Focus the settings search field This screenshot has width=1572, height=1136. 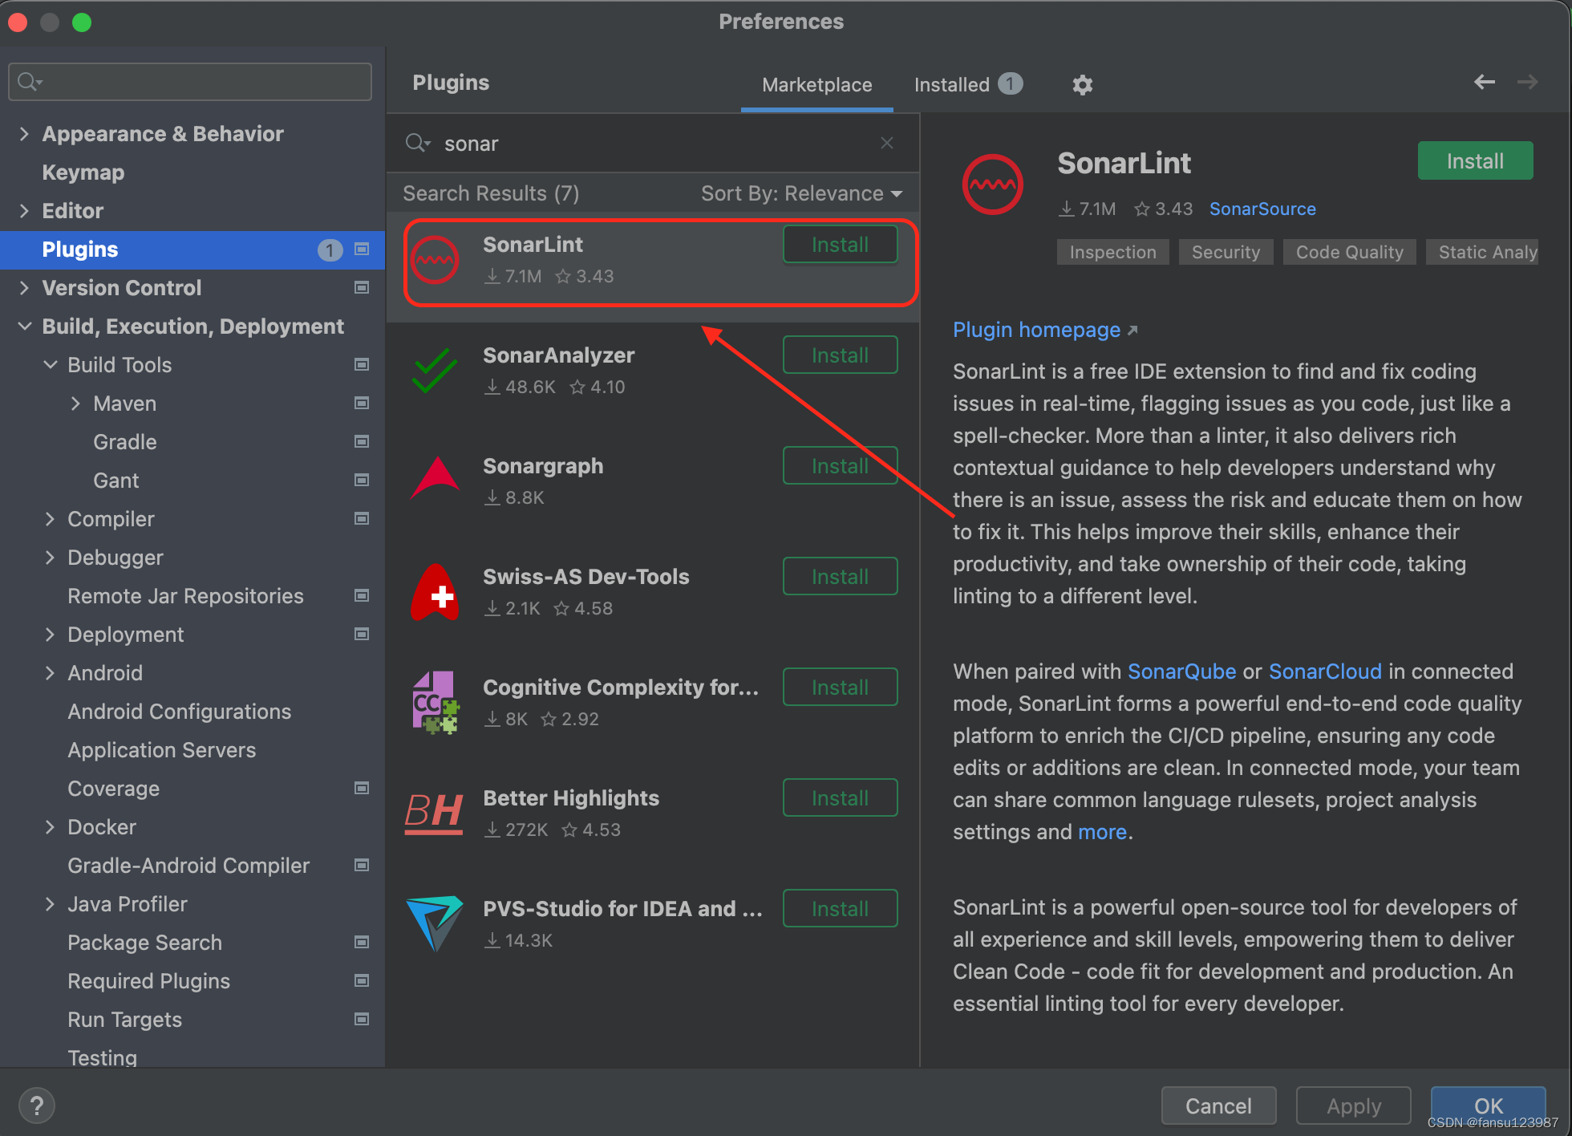coord(190,82)
